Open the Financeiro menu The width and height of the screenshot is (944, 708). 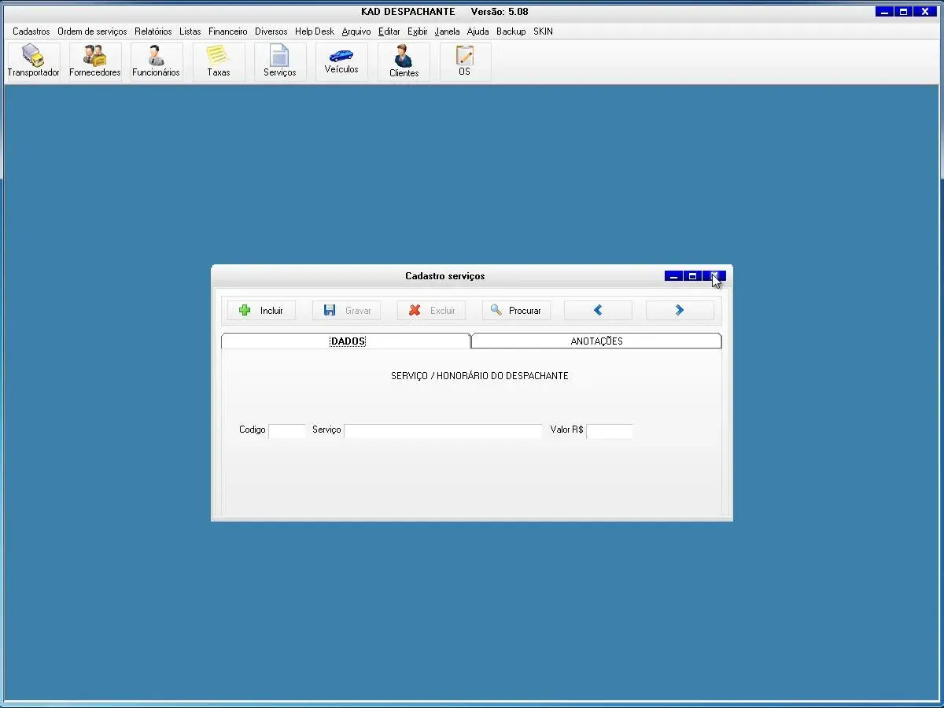click(227, 31)
